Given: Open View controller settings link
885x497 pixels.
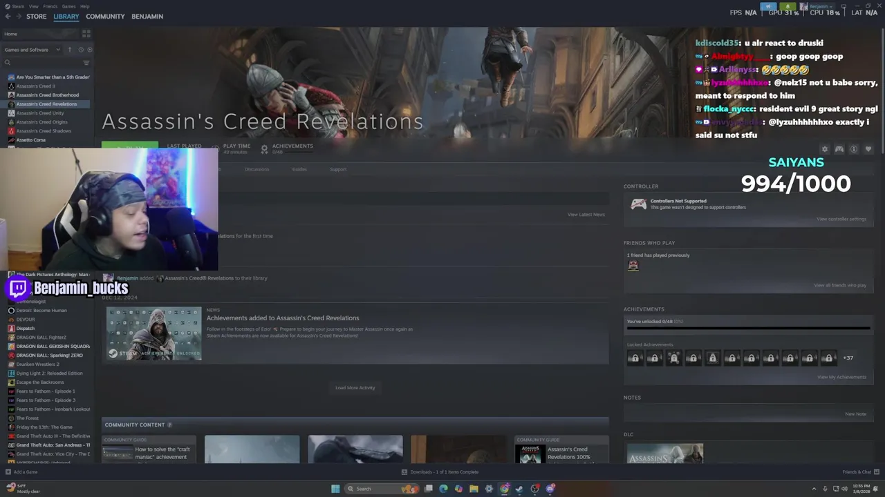Looking at the screenshot, I should coord(841,219).
